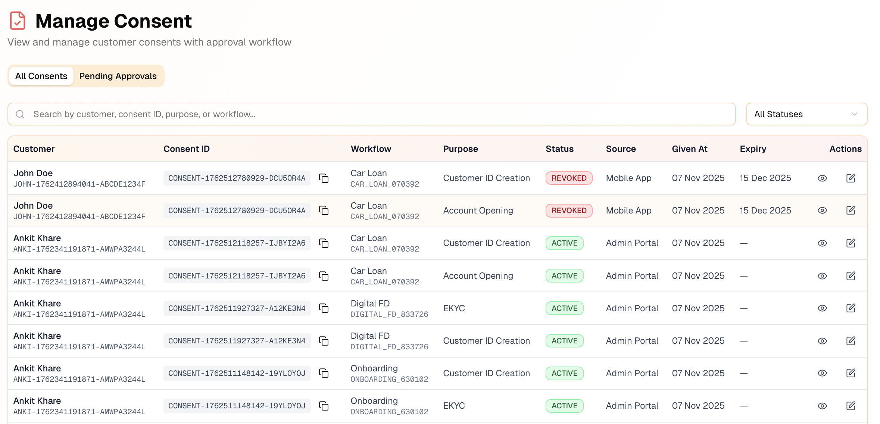Edit John Doe's Account Opening consent

851,210
